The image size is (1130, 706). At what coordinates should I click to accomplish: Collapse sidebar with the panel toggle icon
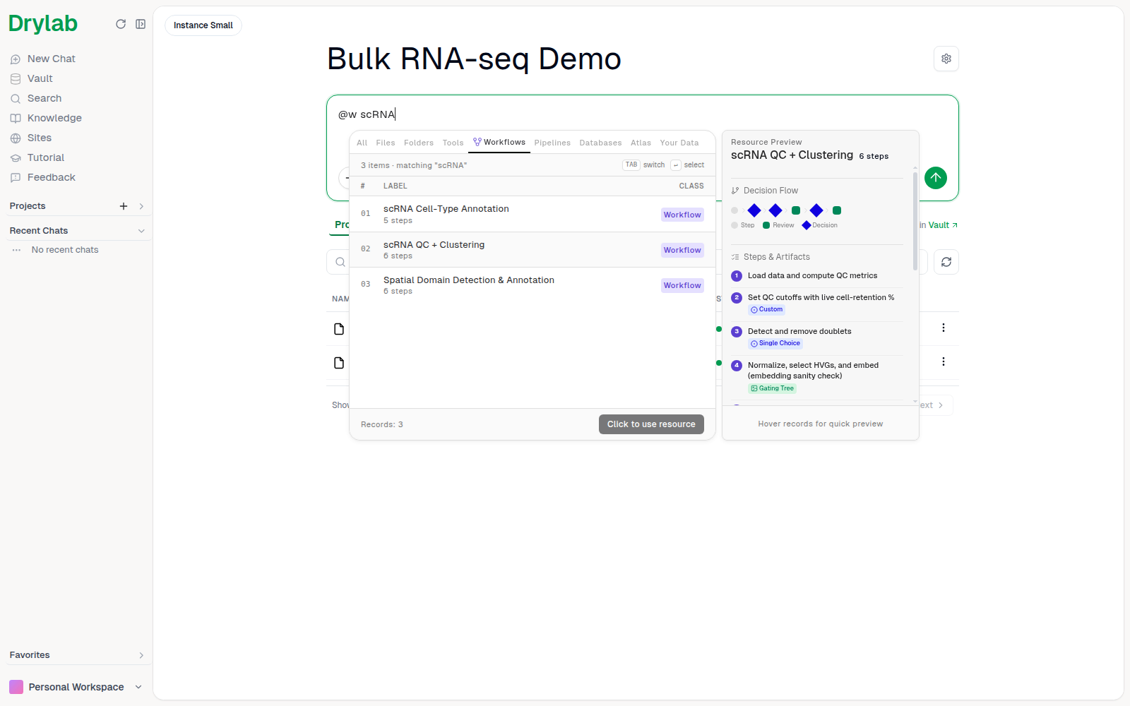tap(141, 24)
